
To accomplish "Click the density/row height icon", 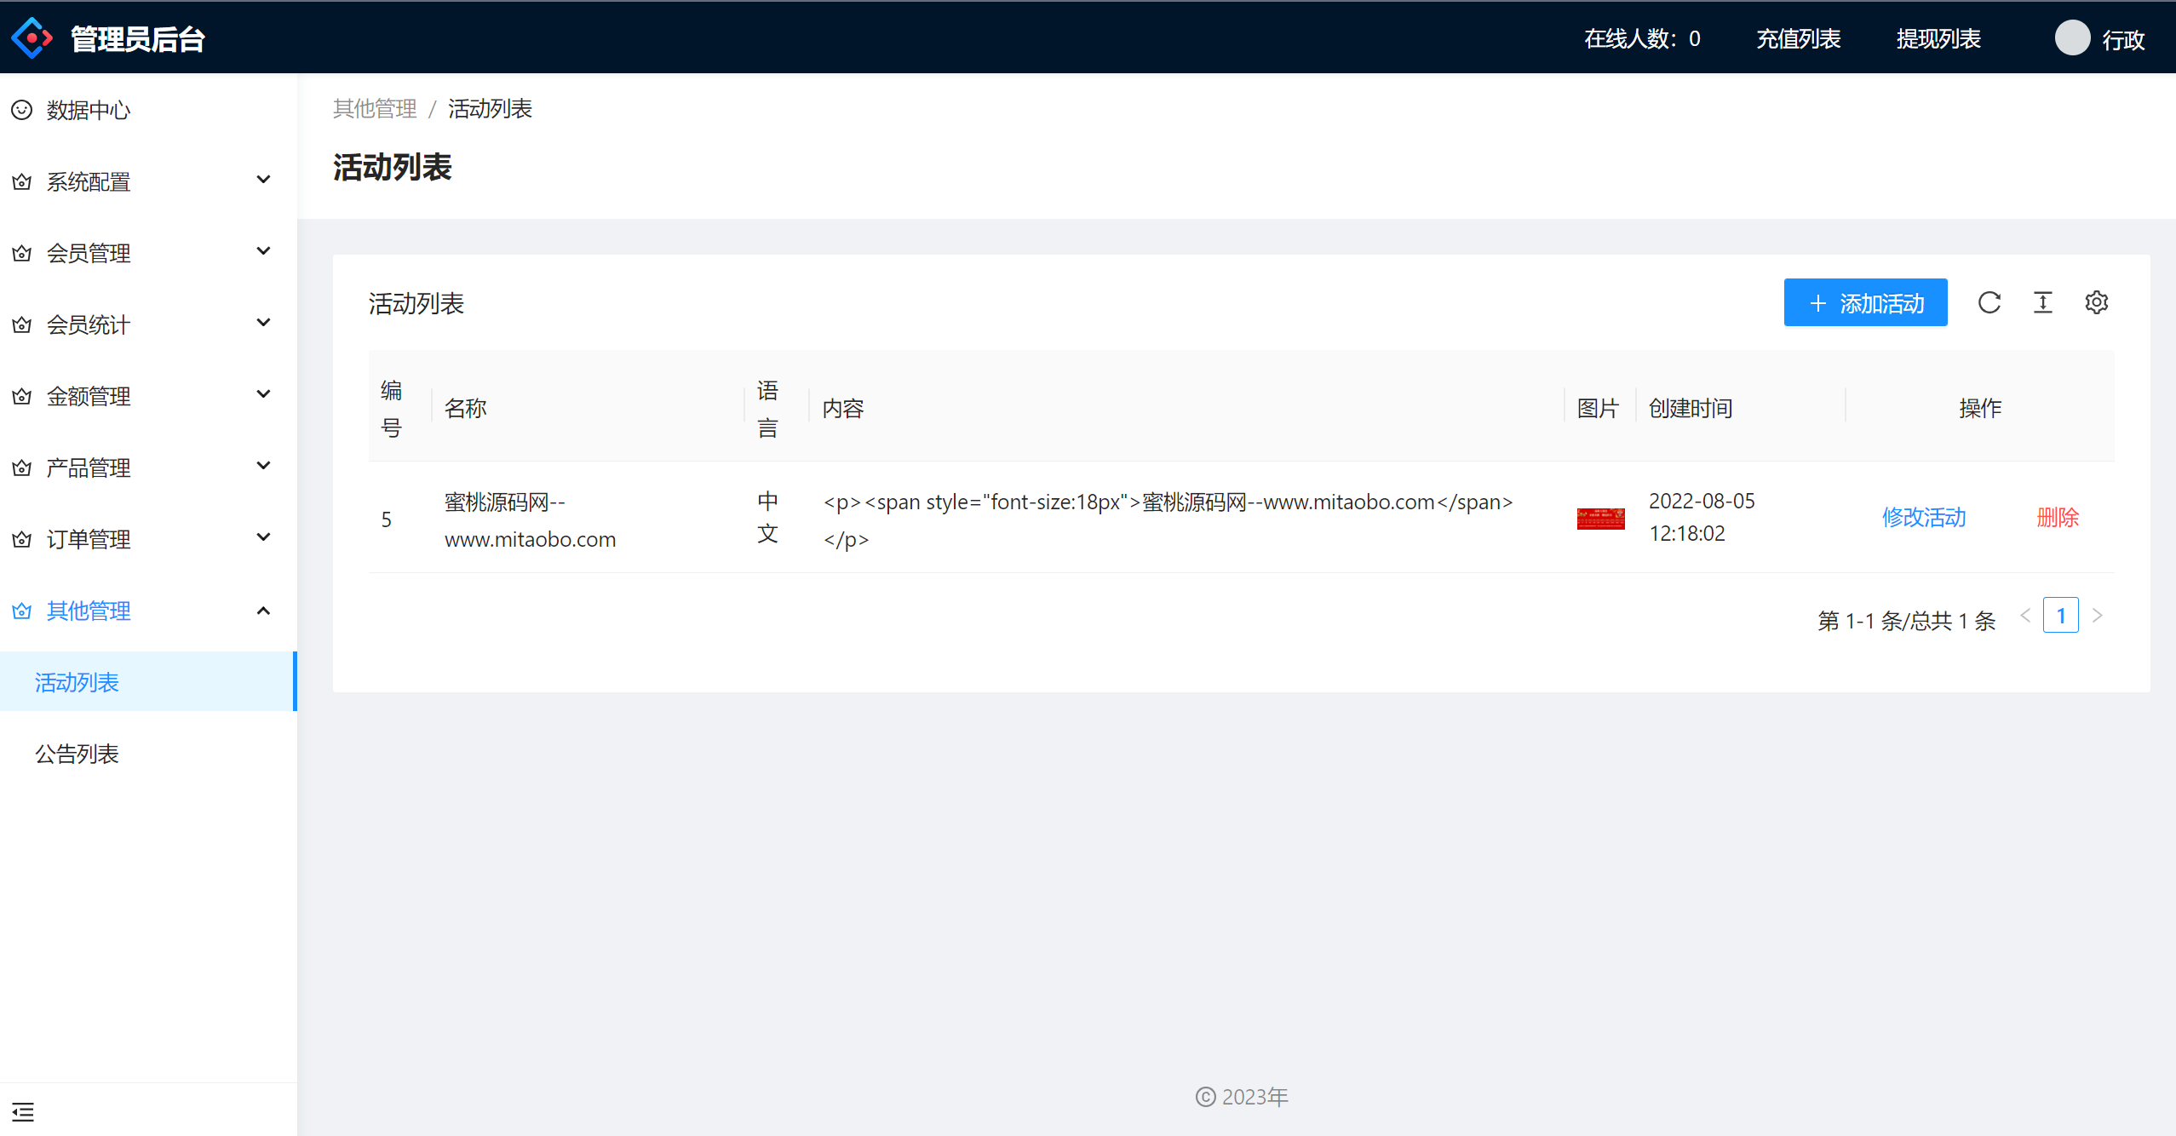I will pos(2042,304).
